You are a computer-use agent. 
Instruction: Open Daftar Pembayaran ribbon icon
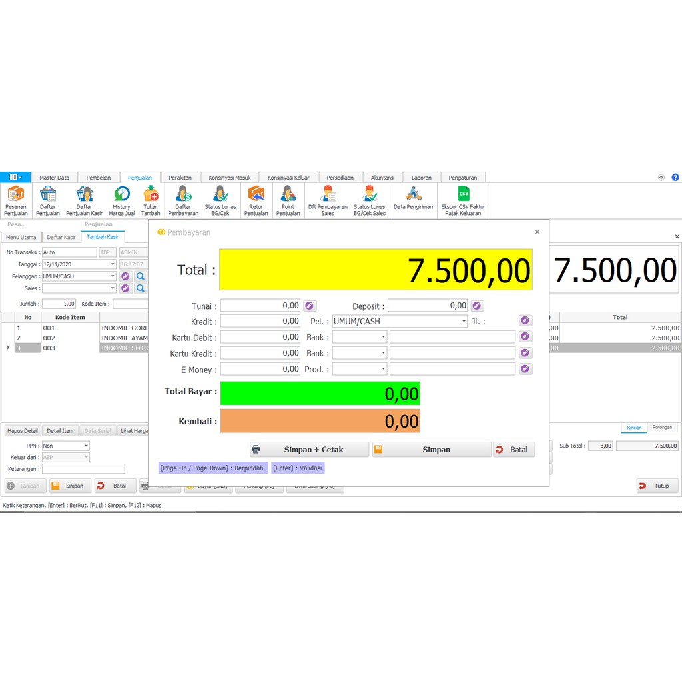tap(183, 200)
